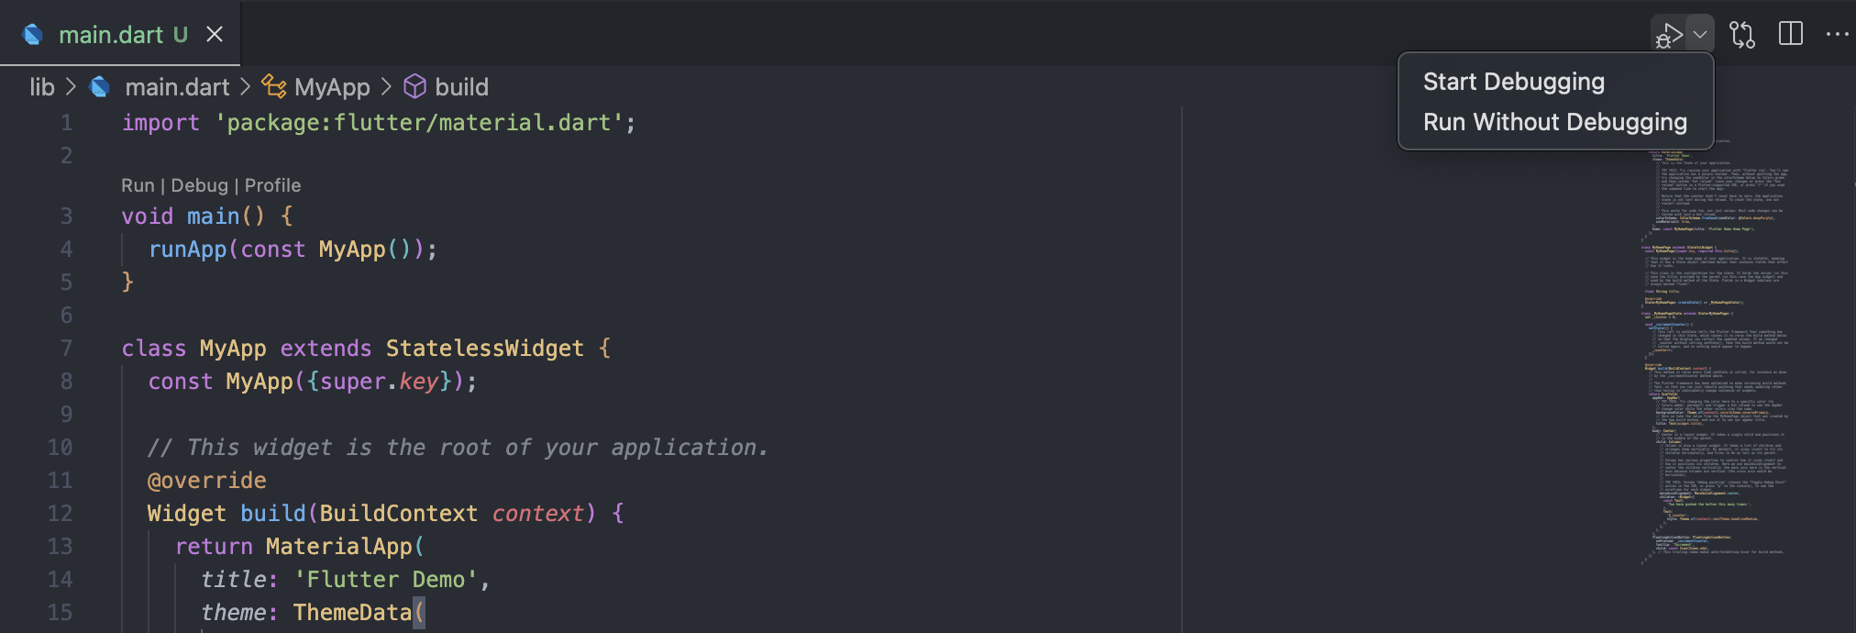The height and width of the screenshot is (633, 1856).
Task: Click the Dart file icon in tab
Action: pos(33,34)
